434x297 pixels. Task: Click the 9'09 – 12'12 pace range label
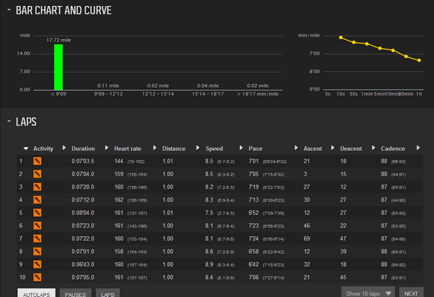[108, 94]
